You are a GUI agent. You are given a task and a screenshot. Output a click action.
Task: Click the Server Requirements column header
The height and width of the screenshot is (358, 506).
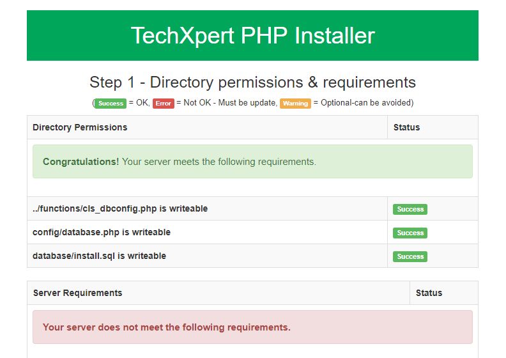pyautogui.click(x=77, y=293)
